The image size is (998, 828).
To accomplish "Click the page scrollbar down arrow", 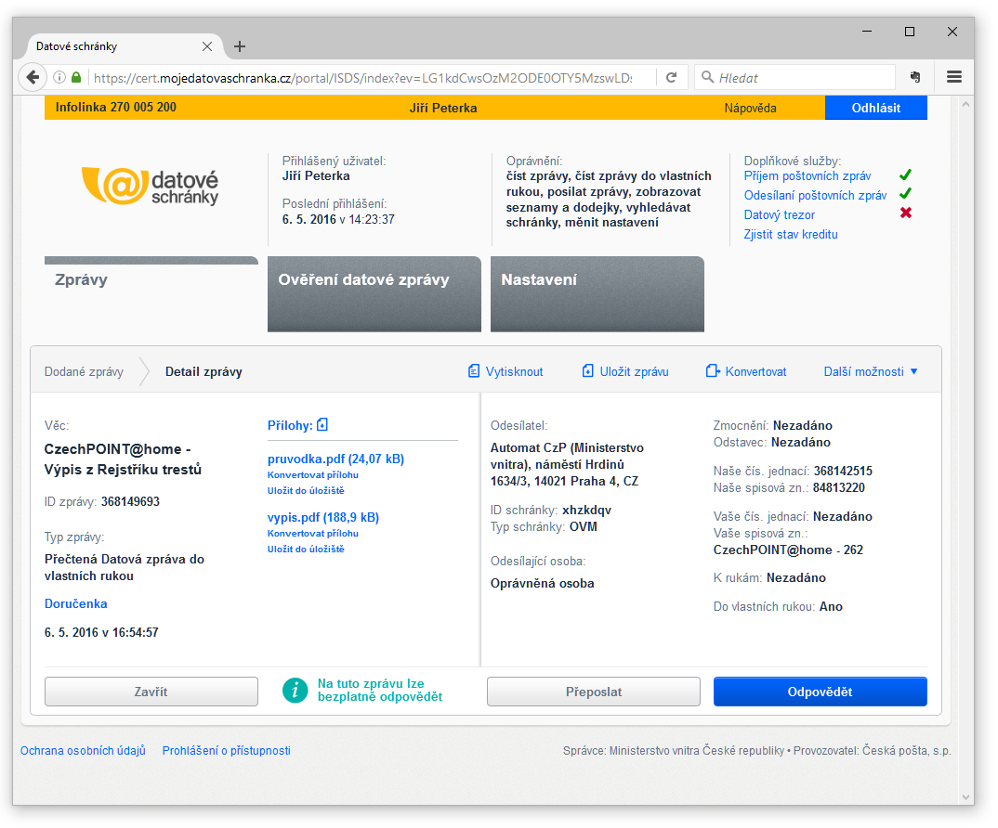I will [x=966, y=796].
